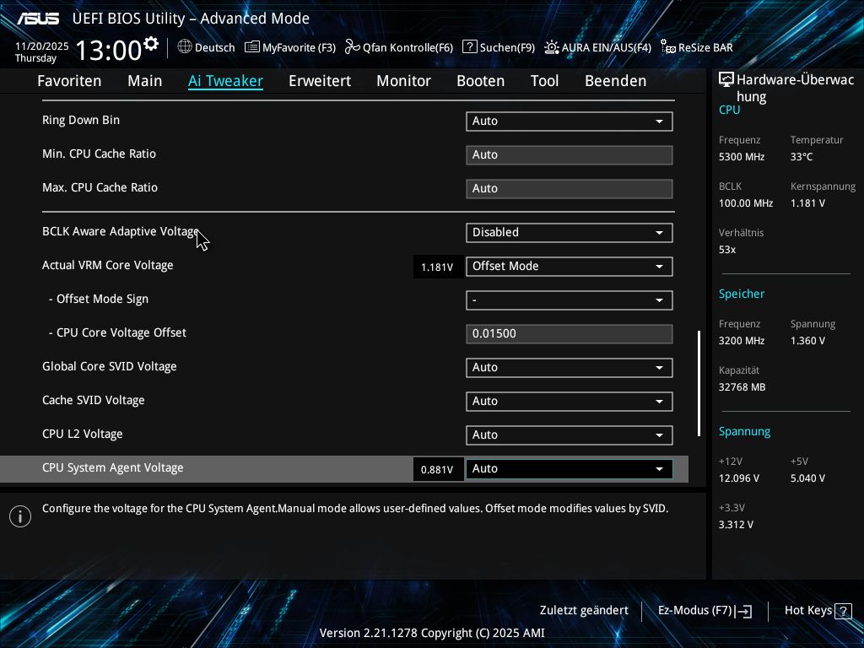
Task: Open MyFavorite (F3) text button
Action: 300,48
